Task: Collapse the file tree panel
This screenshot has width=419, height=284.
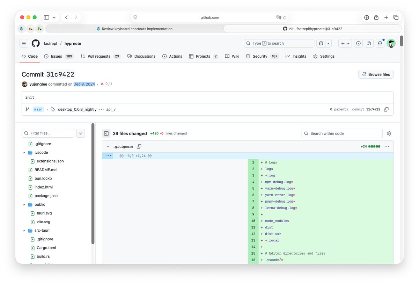Action: (106, 133)
